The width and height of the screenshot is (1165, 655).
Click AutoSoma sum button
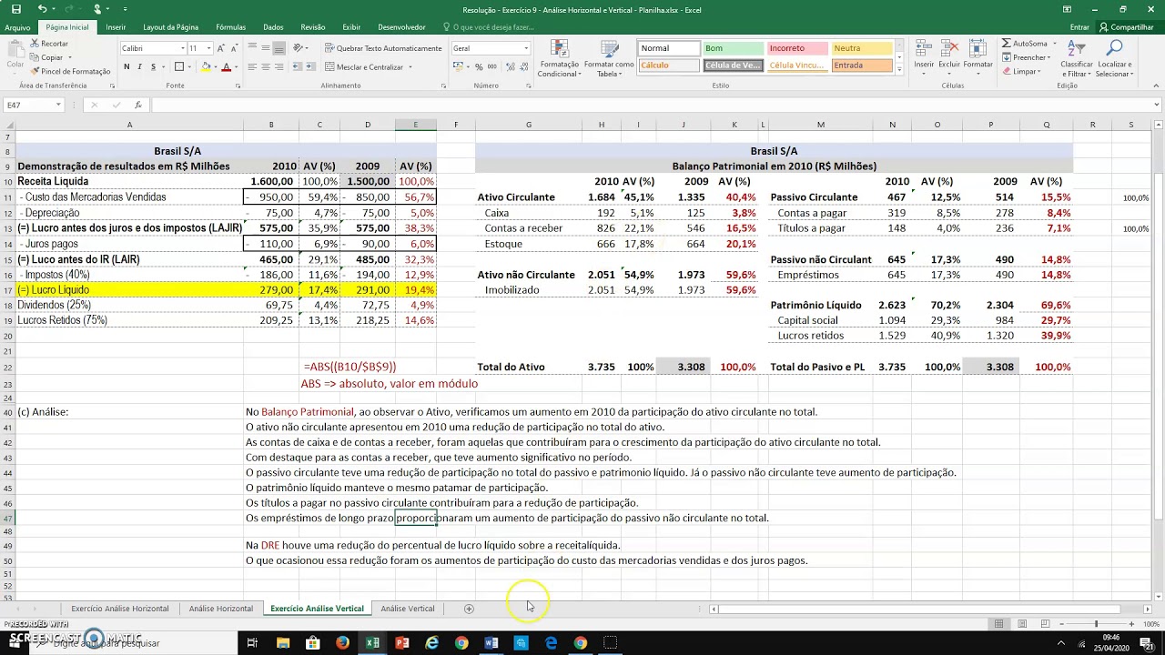[x=1025, y=44]
